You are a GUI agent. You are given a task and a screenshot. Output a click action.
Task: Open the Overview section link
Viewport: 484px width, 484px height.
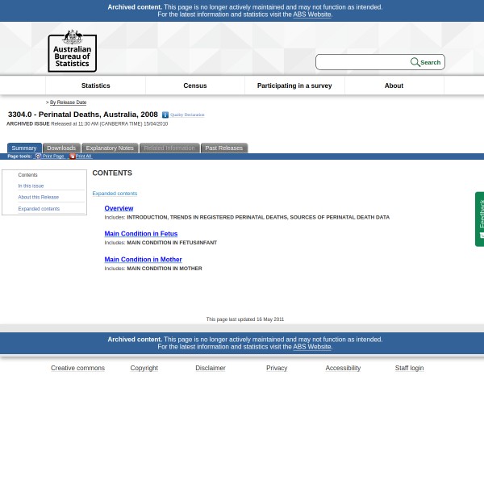tap(119, 208)
